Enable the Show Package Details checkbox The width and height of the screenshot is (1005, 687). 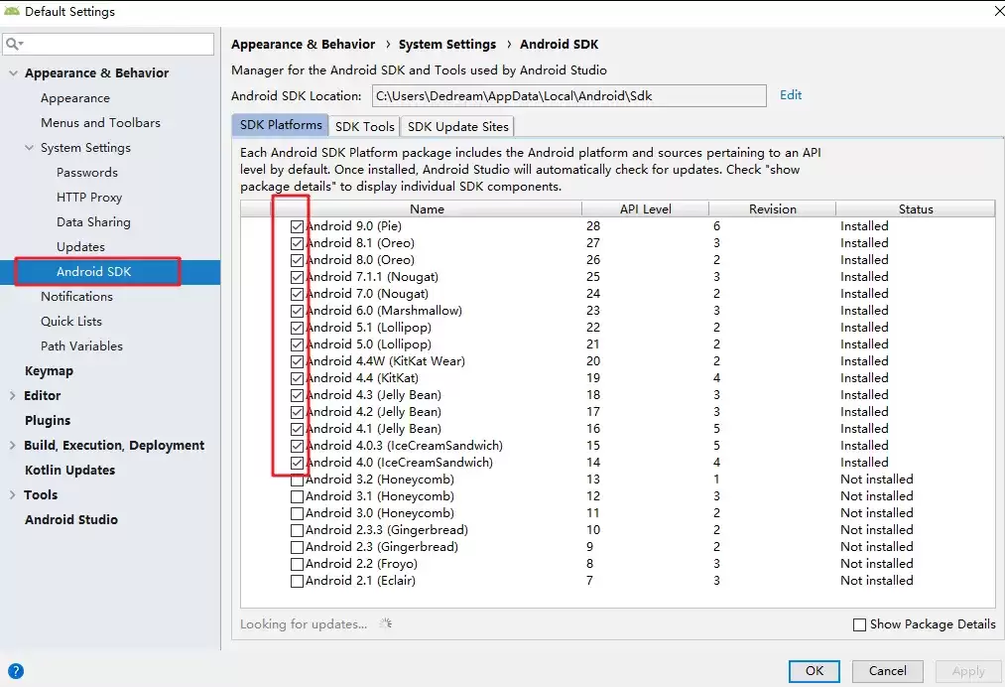(859, 624)
